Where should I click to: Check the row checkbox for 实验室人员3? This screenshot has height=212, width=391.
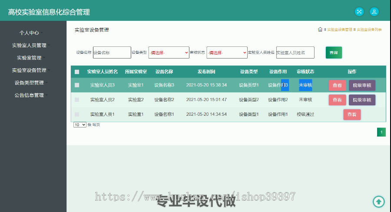(77, 85)
